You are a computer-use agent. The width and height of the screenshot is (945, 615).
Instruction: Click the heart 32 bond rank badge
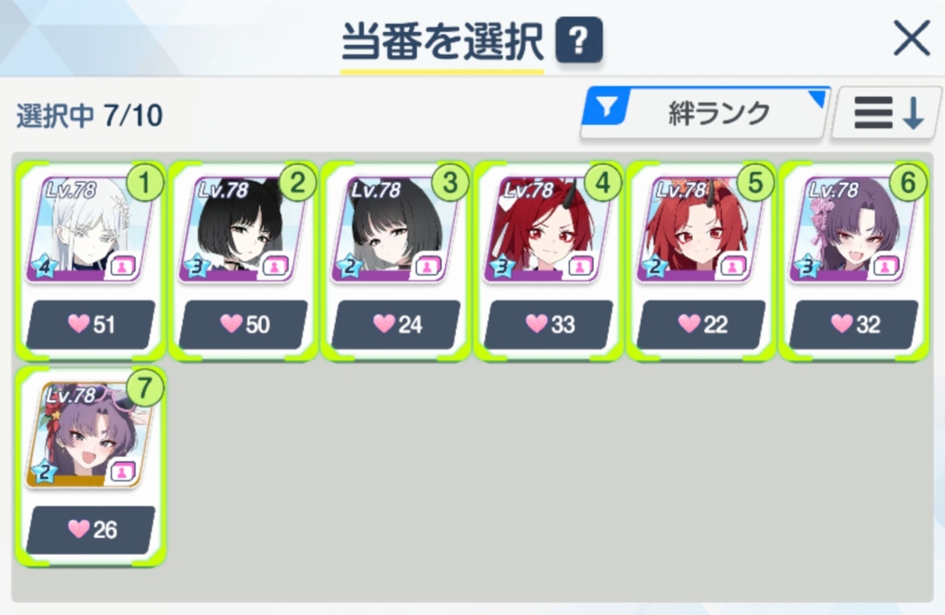tap(853, 325)
